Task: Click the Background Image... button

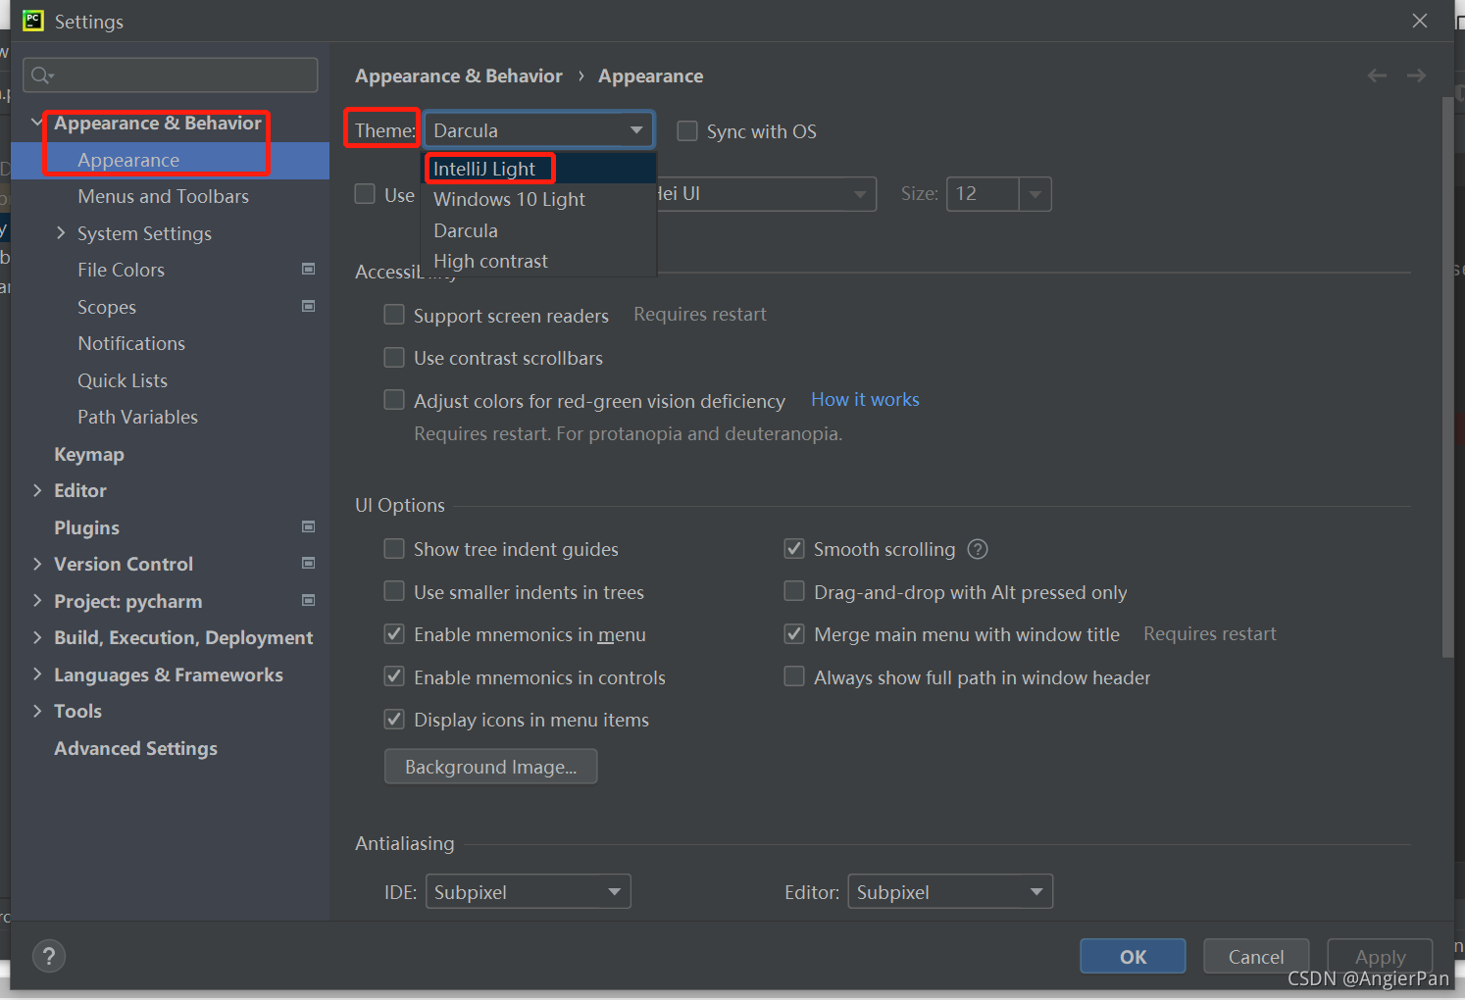Action: (490, 767)
